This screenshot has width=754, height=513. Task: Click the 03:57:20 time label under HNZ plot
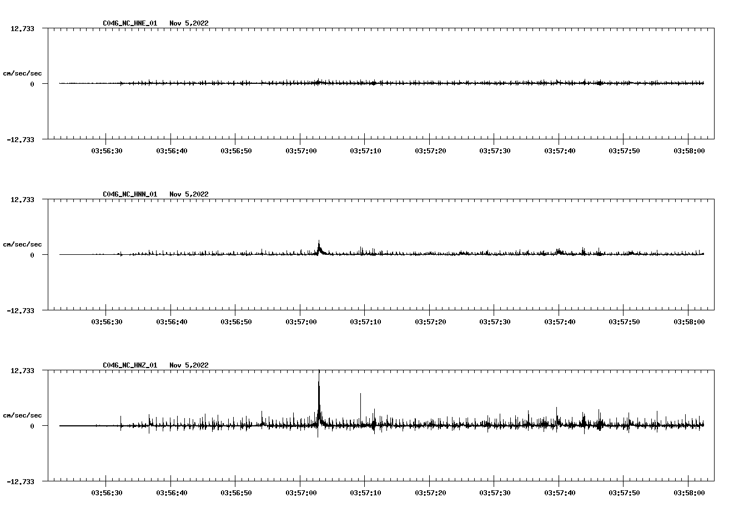tap(430, 493)
